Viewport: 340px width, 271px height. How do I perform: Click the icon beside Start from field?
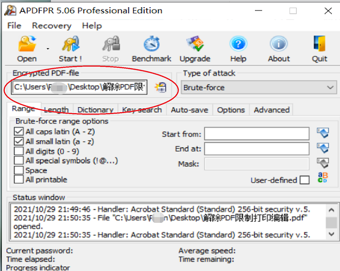[x=323, y=133]
